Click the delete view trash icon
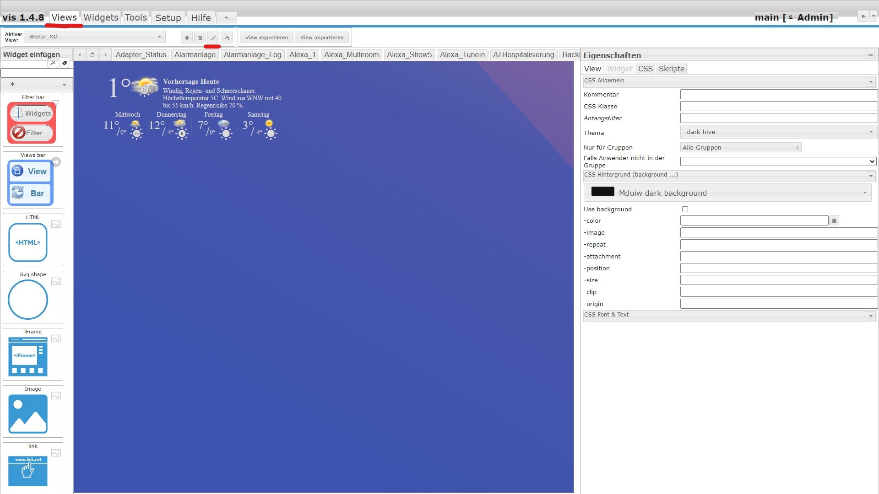This screenshot has height=494, width=879. pyautogui.click(x=200, y=38)
